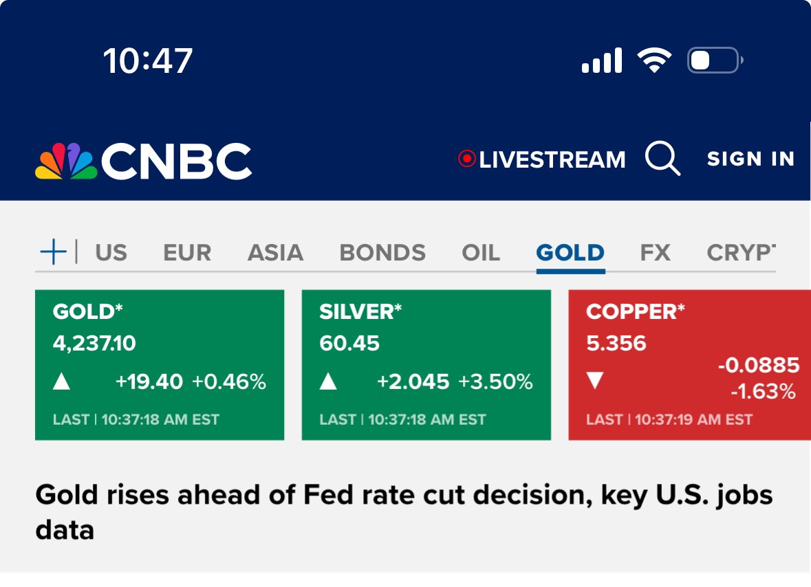Open the Silver quote tile
This screenshot has height=587, width=811.
pyautogui.click(x=426, y=364)
